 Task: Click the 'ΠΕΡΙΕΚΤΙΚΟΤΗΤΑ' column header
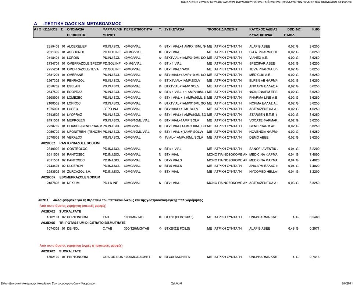[138, 29]
